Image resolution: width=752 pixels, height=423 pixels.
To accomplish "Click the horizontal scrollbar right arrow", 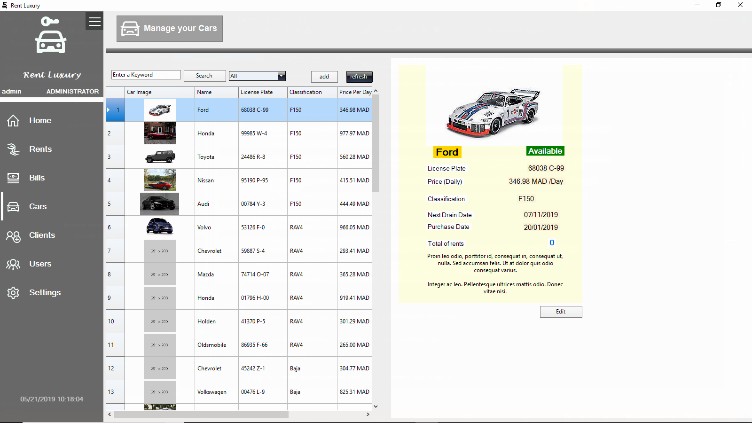I will coord(368,415).
